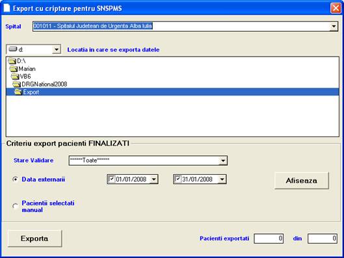Image resolution: width=344 pixels, height=258 pixels.
Task: Open the Stare Validare dropdown arrow
Action: 223,161
